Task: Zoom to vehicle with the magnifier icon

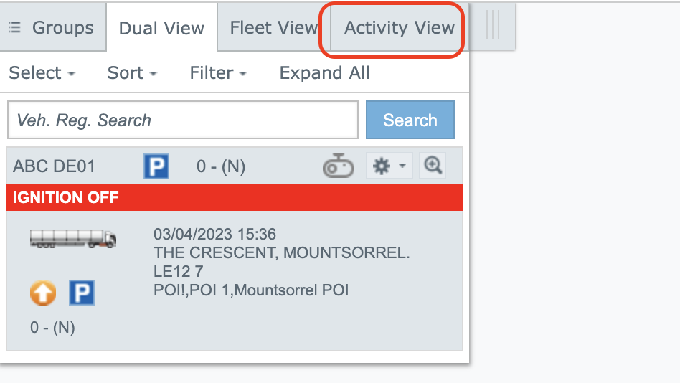Action: point(433,166)
